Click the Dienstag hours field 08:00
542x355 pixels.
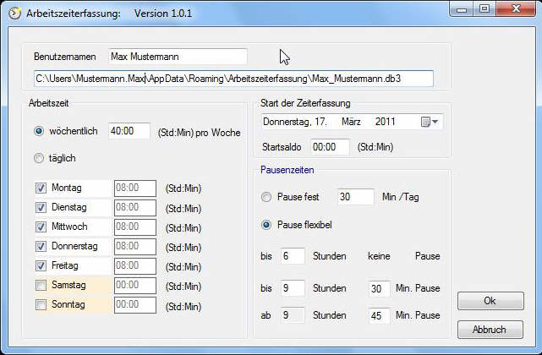point(135,207)
